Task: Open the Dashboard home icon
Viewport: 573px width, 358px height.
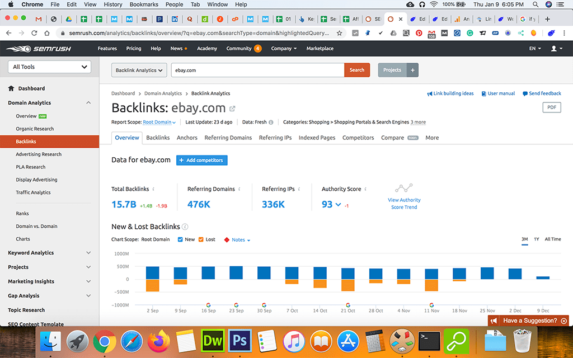Action: tap(11, 88)
